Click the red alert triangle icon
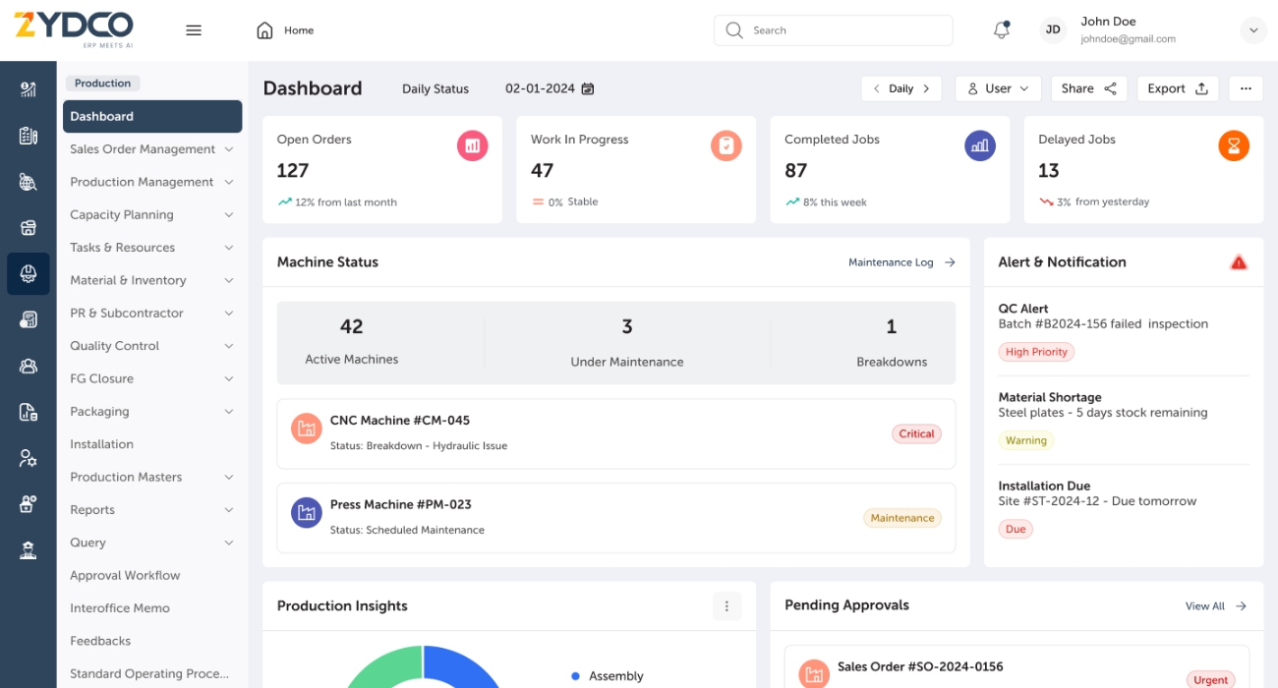Screen dimensions: 1278x688 [1239, 262]
